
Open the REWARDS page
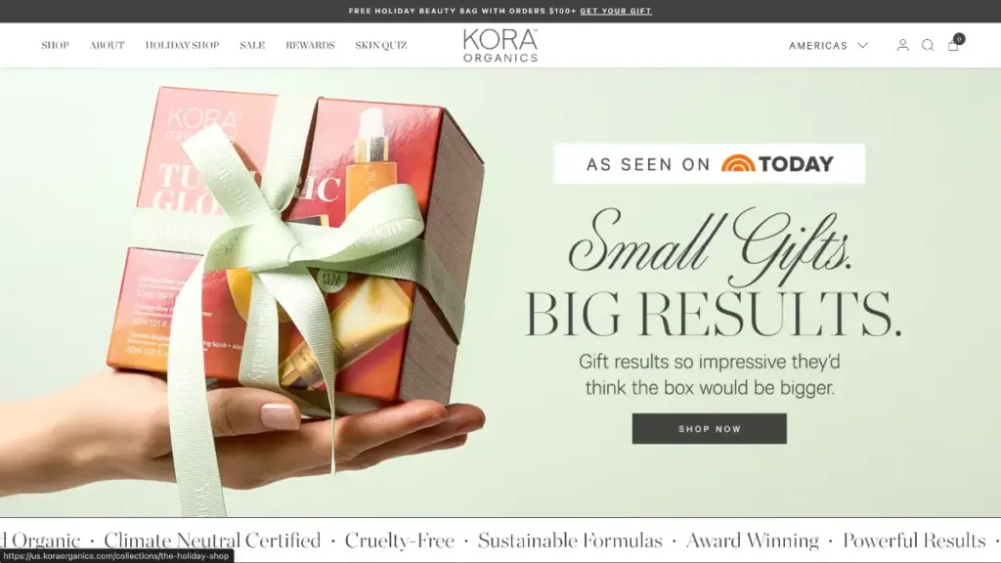coord(310,45)
